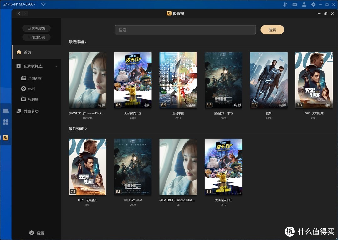Screen dimensions: 338x240
Task: Open the messages icon in the top bar
Action: 294,4
